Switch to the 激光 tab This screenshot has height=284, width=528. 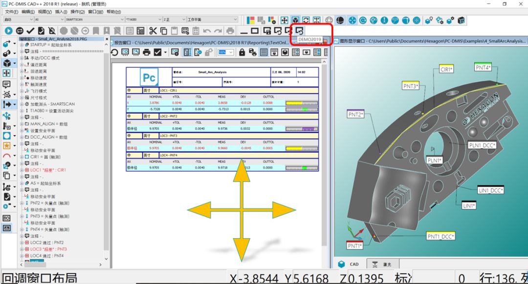click(382, 264)
